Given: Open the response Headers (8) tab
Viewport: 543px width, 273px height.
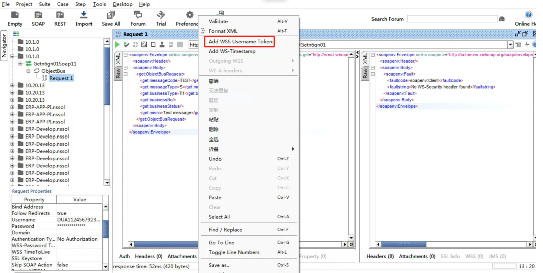Looking at the screenshot, I should pyautogui.click(x=380, y=256).
